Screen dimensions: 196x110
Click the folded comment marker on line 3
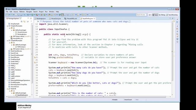[38, 22]
